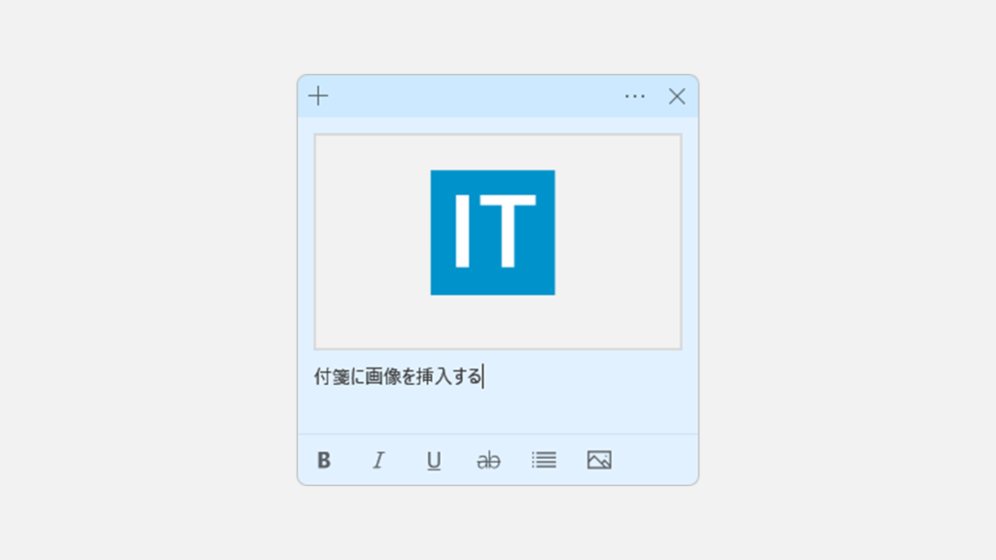Viewport: 996px width, 560px height.
Task: Close the sticky note
Action: [677, 96]
